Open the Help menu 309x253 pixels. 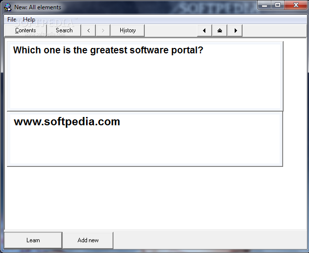pos(29,20)
